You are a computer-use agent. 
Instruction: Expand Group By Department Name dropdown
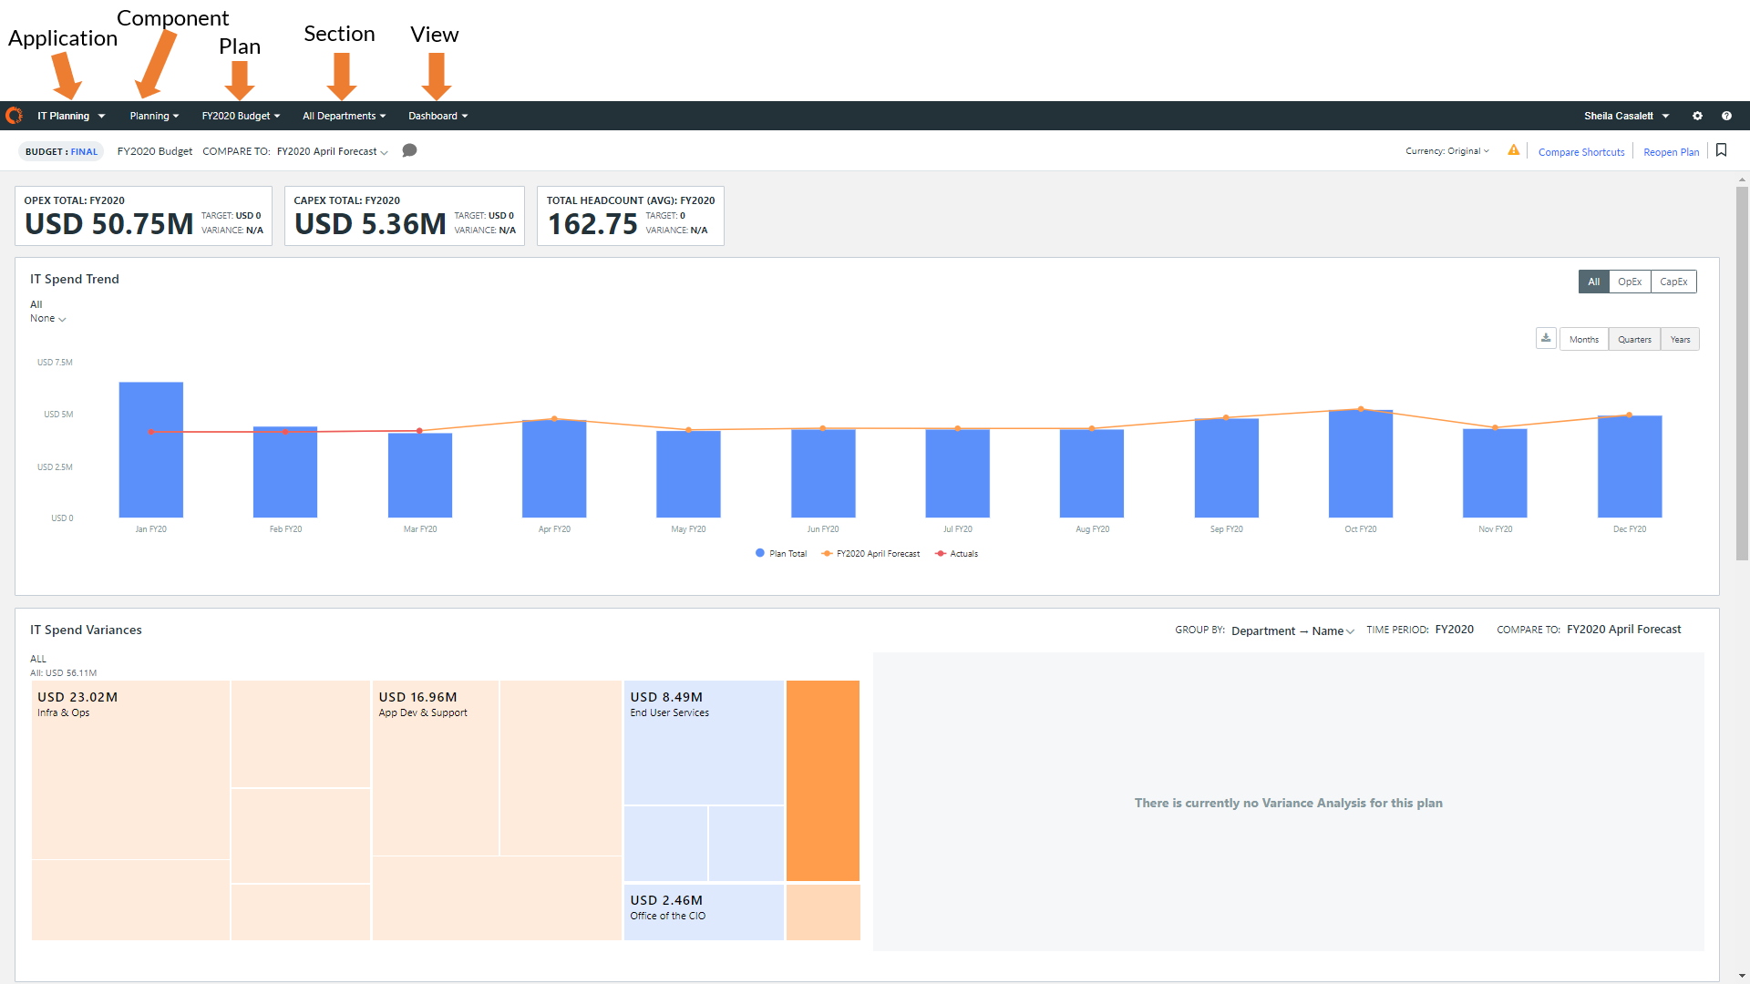1292,630
